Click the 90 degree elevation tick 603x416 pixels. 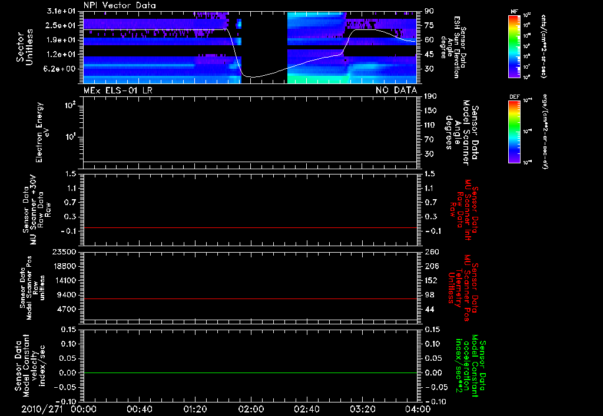click(429, 11)
